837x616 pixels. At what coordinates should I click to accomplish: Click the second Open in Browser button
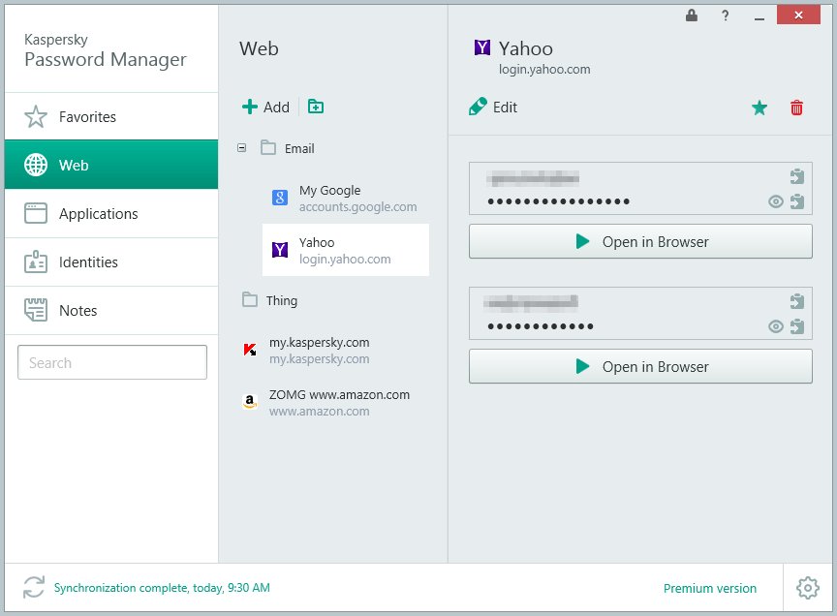(x=640, y=366)
